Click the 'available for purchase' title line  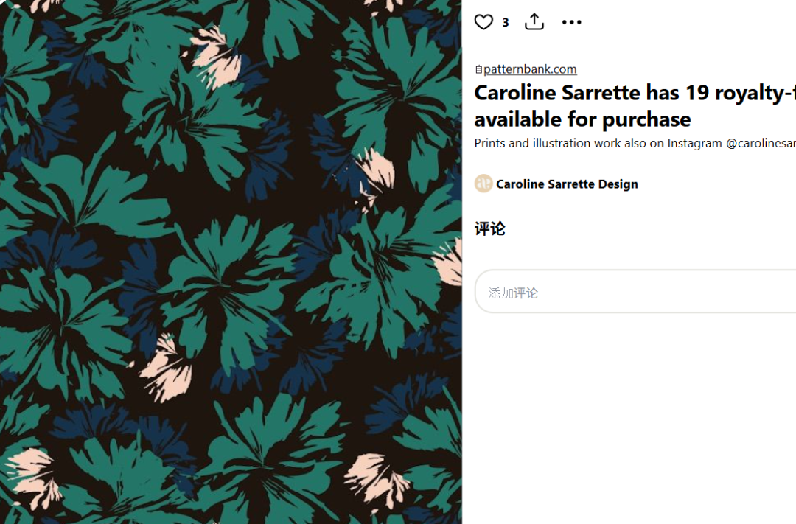click(x=582, y=119)
